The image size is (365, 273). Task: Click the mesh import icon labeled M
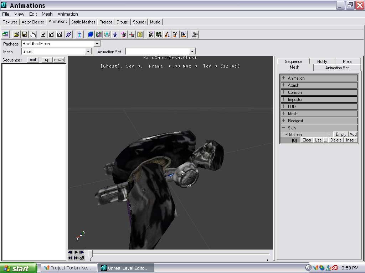point(43,34)
